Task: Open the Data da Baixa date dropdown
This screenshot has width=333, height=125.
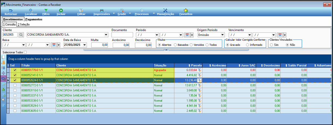Action: click(85, 45)
